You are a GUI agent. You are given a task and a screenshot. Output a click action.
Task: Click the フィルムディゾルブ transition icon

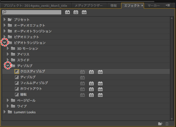click(17, 83)
